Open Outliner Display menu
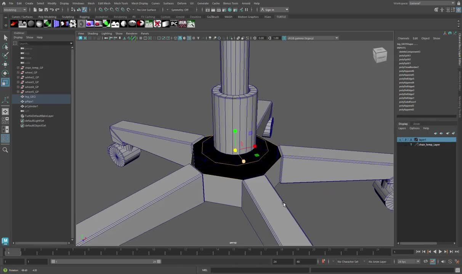The image size is (462, 274). 18,37
